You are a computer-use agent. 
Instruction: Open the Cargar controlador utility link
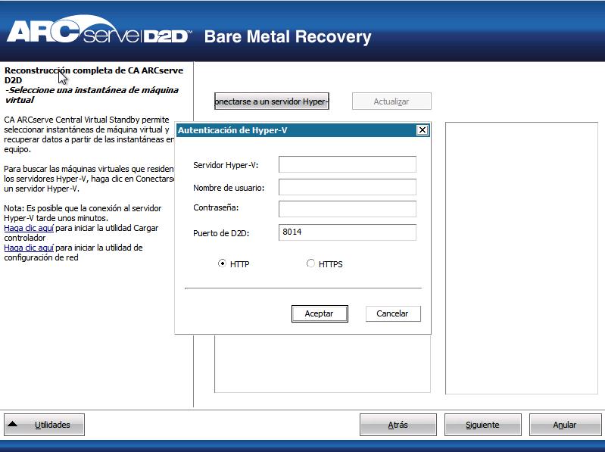tap(29, 228)
